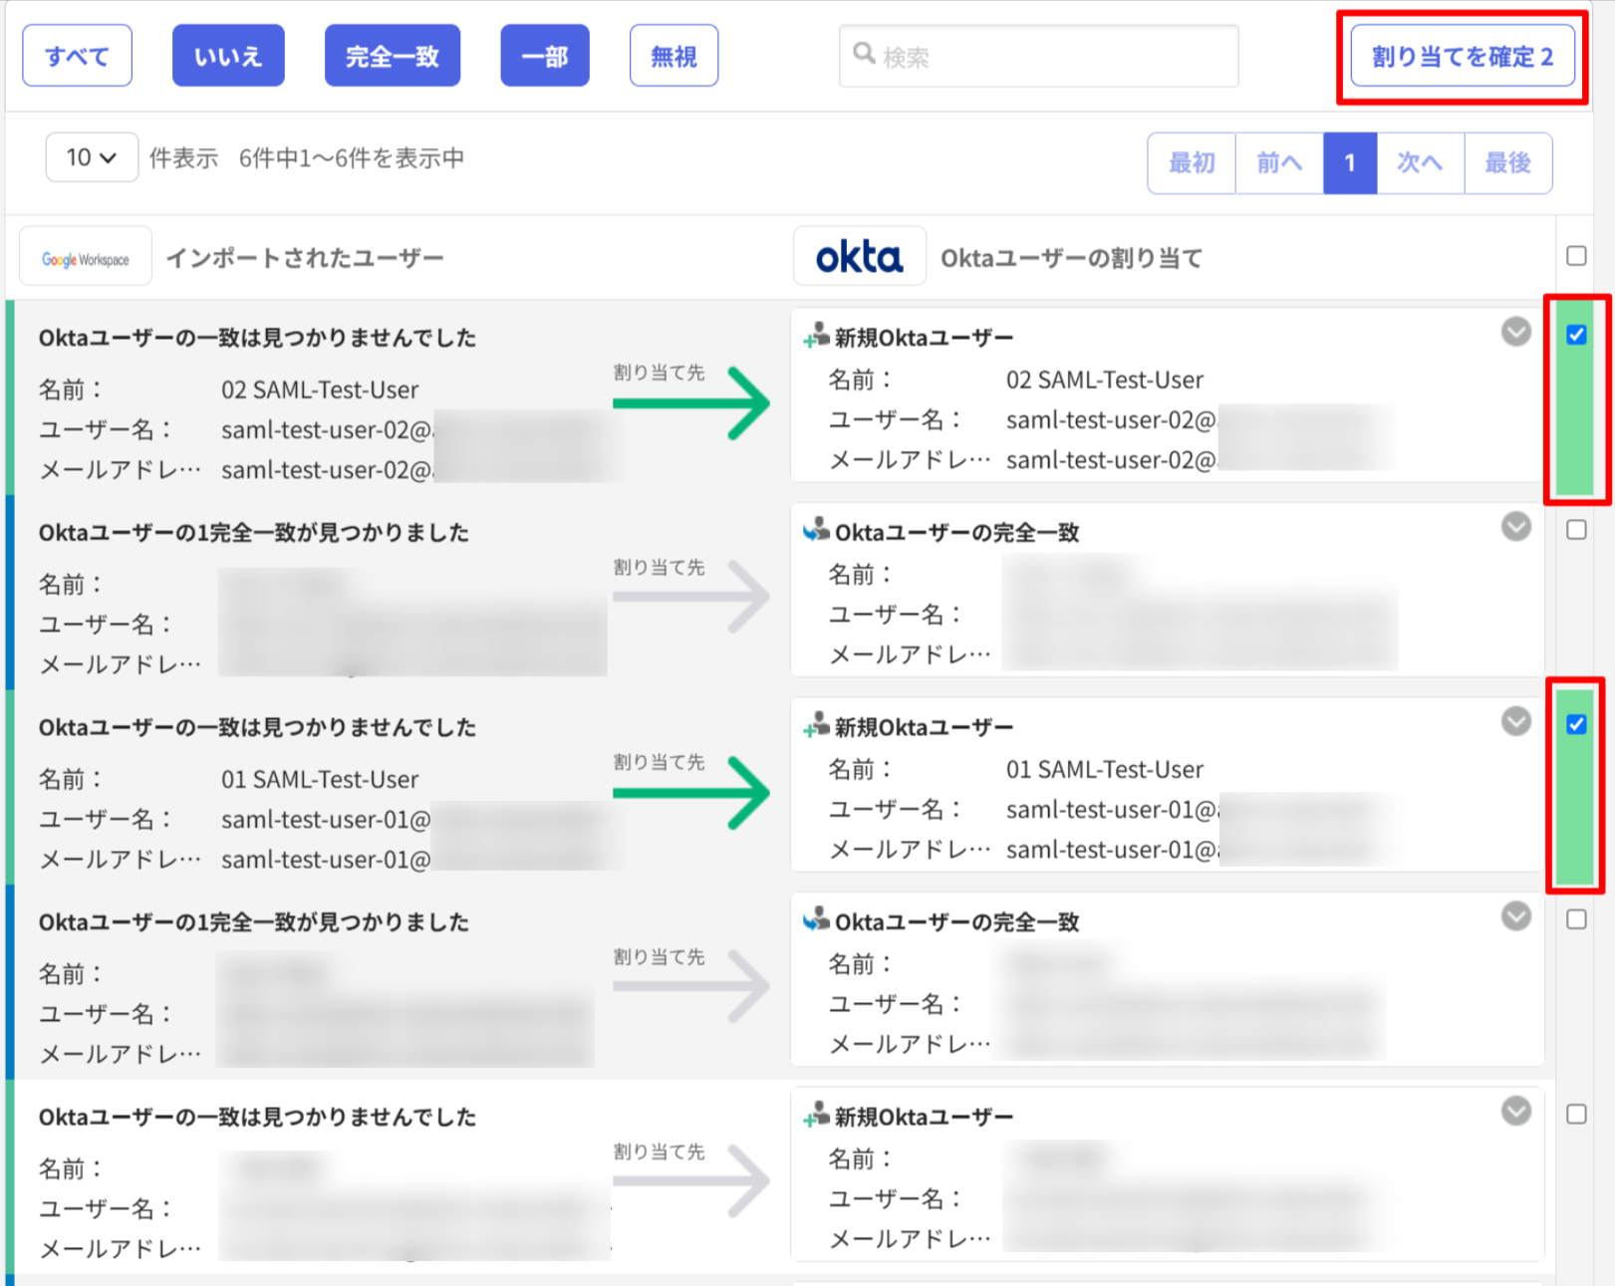Expand the last new Okta user row details

1514,1111
